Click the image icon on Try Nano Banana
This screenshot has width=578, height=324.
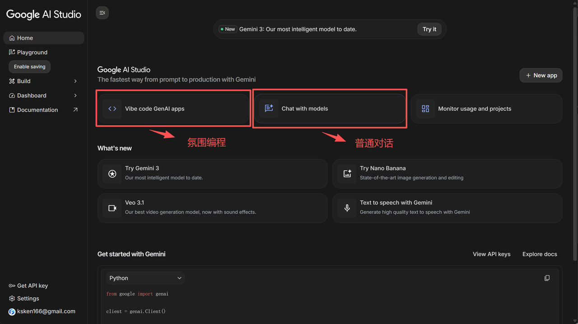click(x=347, y=174)
